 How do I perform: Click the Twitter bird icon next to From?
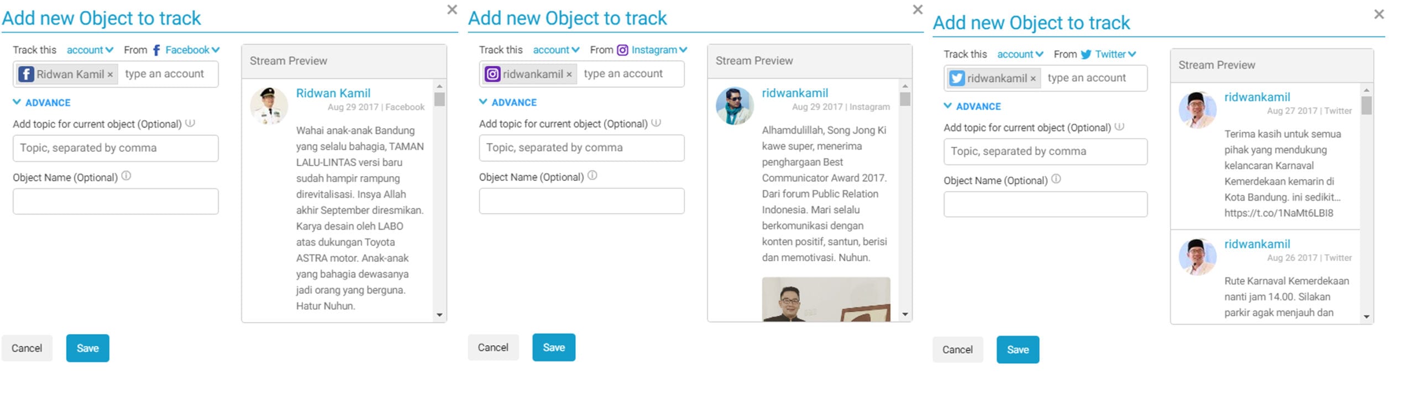1086,55
